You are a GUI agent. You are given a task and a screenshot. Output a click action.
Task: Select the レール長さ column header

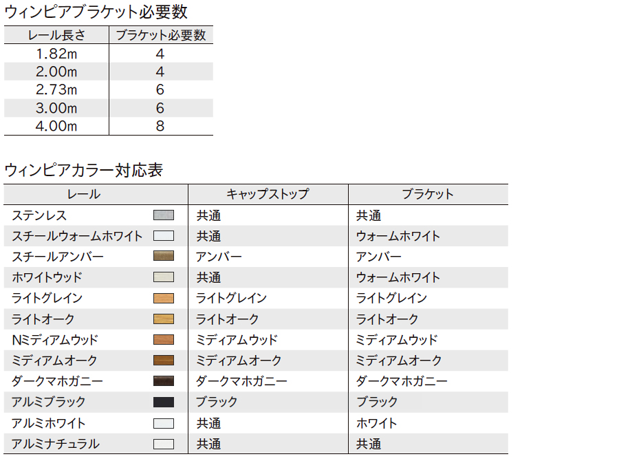coord(56,36)
